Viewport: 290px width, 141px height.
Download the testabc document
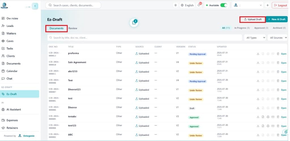point(258,117)
